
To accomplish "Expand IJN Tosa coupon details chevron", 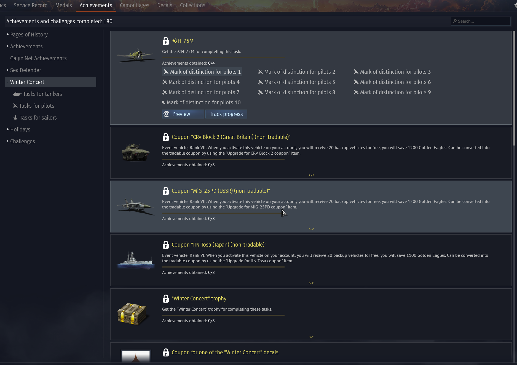I will coord(311,283).
